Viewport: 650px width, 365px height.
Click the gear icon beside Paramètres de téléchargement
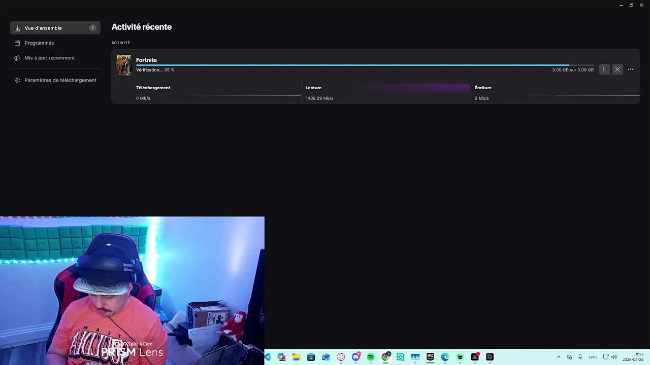click(17, 80)
